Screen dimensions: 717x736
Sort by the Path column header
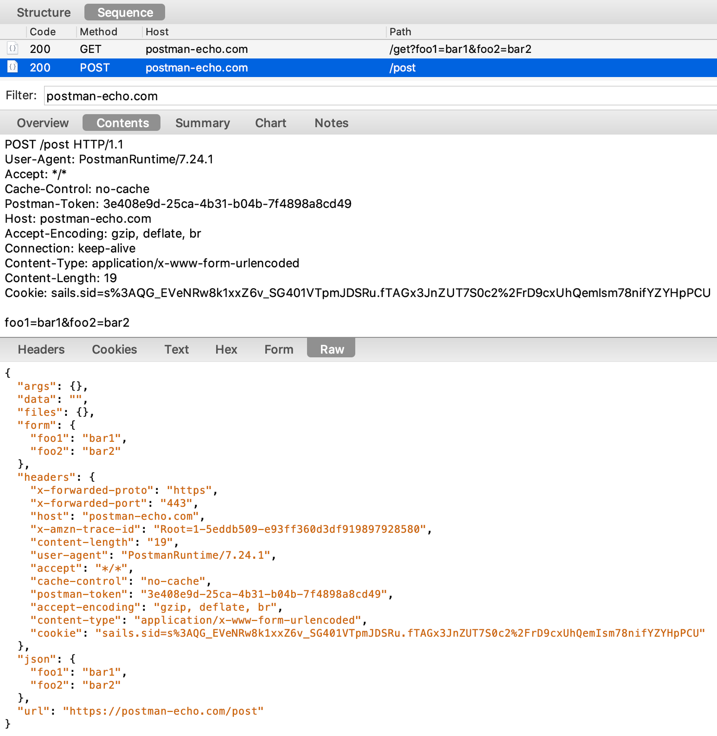pos(400,32)
